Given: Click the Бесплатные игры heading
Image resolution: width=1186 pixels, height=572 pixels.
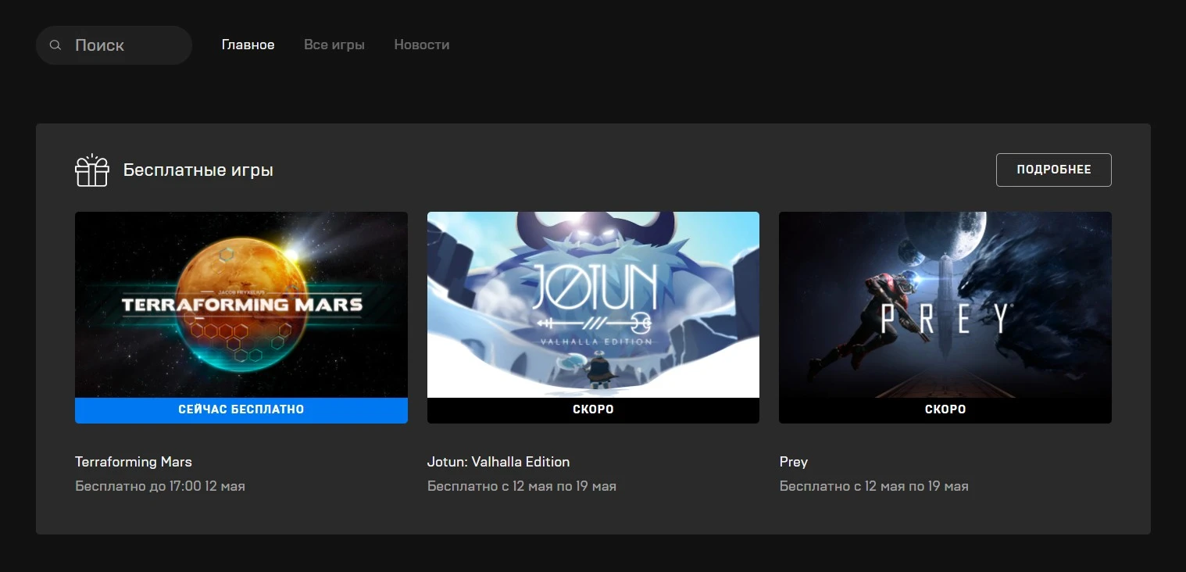Looking at the screenshot, I should coord(198,170).
